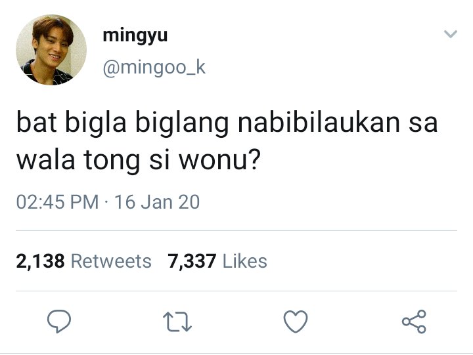473x355 pixels.
Task: Share the tweet via the share icon
Action: tap(414, 322)
